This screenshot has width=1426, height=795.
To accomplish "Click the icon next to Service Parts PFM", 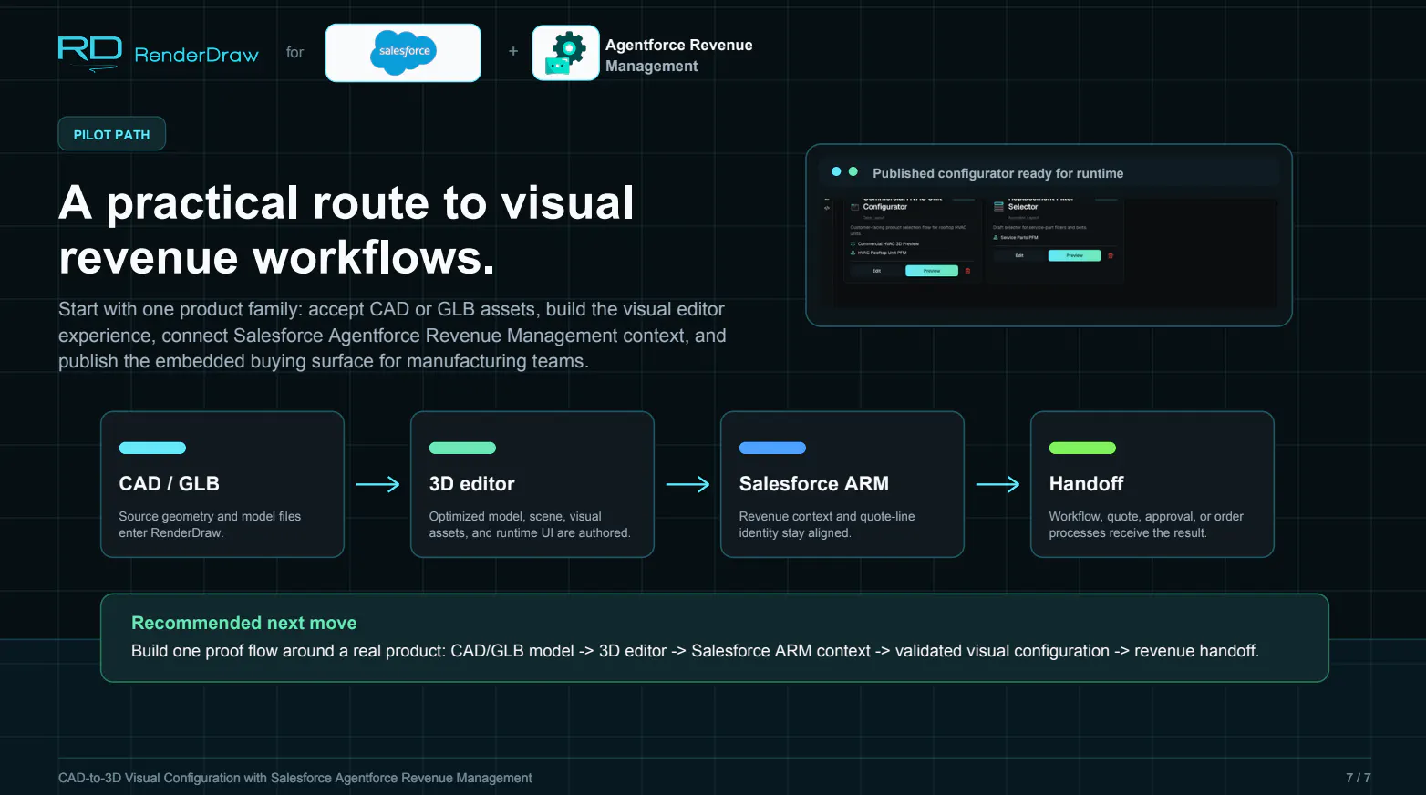I will click(x=996, y=237).
